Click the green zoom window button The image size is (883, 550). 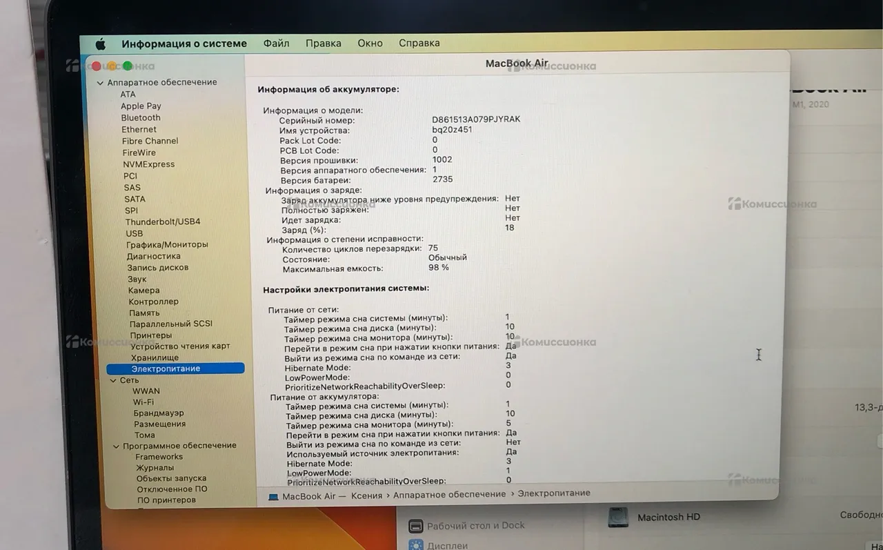point(128,66)
